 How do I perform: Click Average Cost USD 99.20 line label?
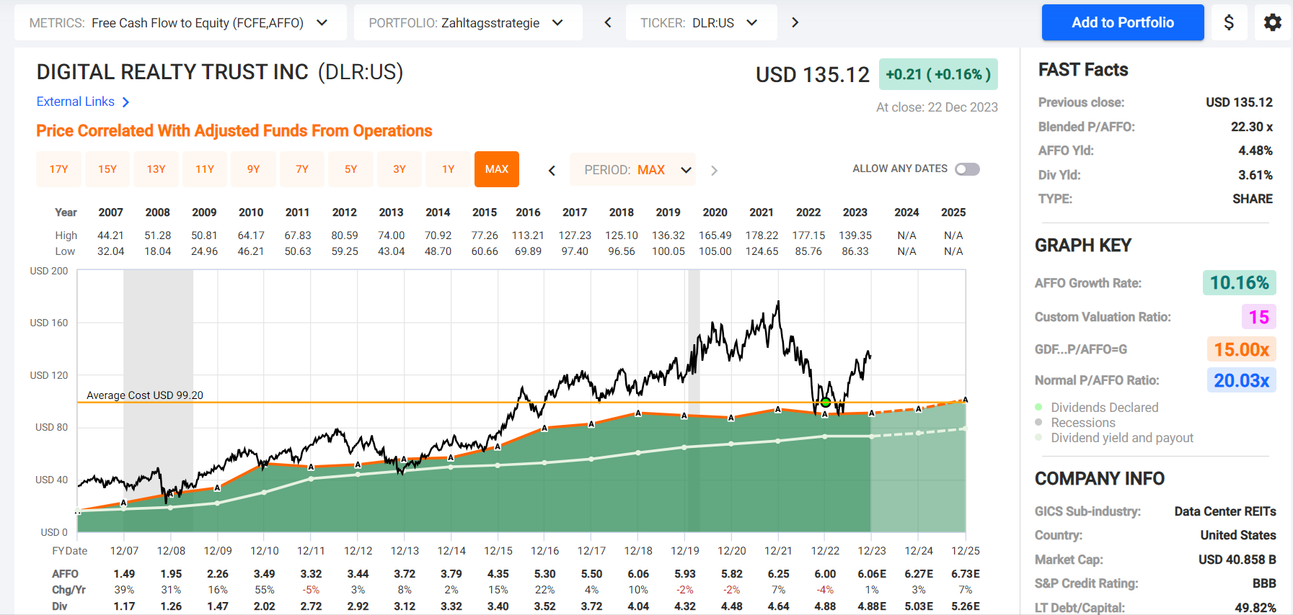click(x=145, y=395)
